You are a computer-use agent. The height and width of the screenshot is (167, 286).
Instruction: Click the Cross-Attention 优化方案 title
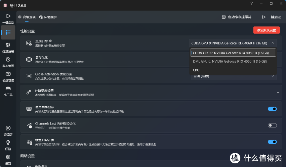click(54, 74)
